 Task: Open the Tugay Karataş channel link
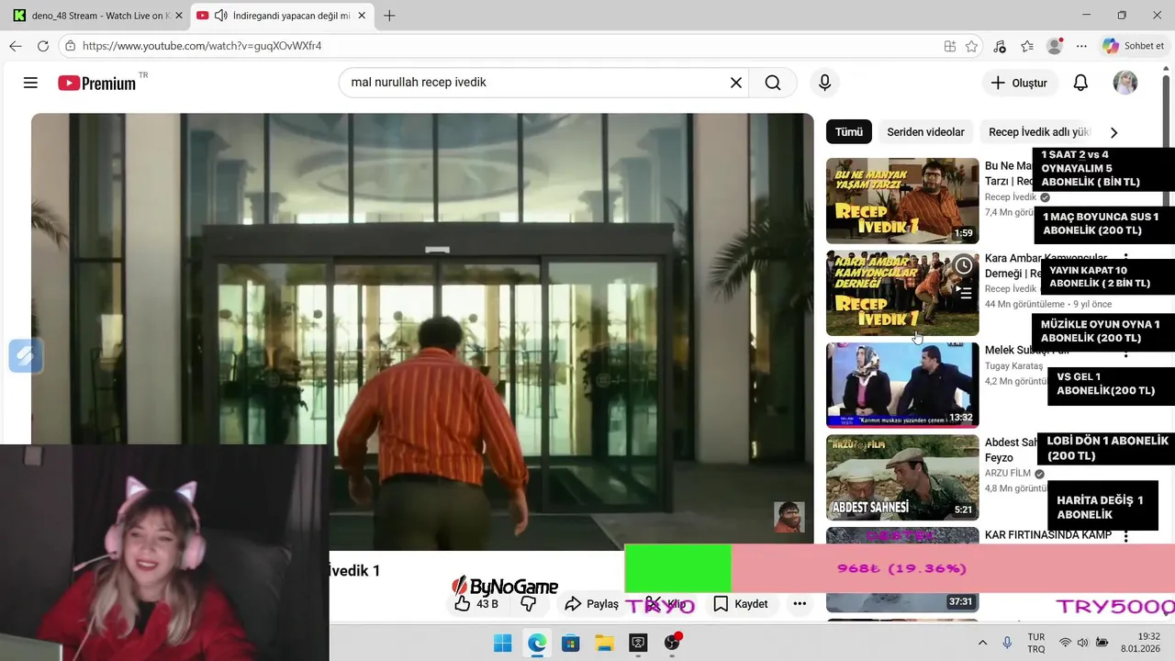[1014, 366]
